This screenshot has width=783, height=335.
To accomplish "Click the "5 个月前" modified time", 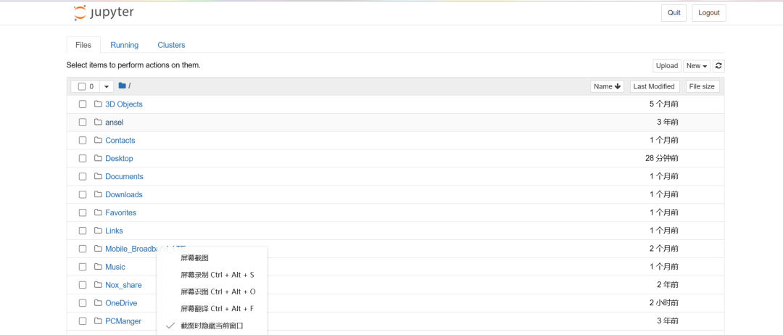I will click(664, 104).
